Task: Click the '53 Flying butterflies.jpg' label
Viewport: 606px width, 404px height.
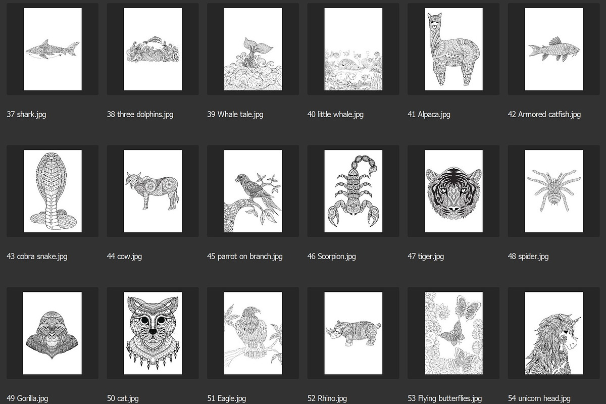Action: click(444, 398)
